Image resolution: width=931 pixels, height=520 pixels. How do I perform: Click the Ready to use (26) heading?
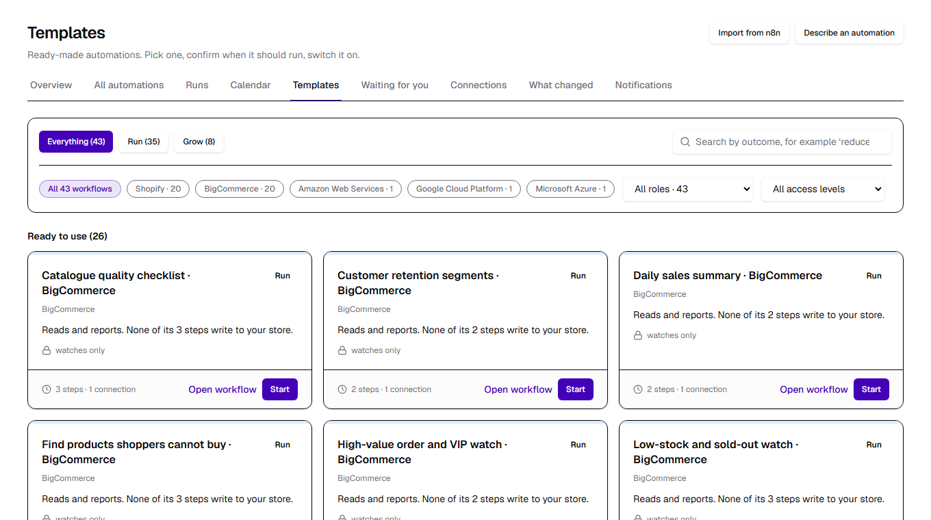coord(67,236)
